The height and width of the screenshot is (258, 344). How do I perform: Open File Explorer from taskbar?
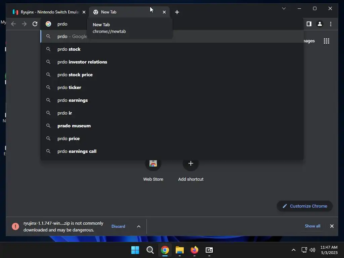pos(180,250)
